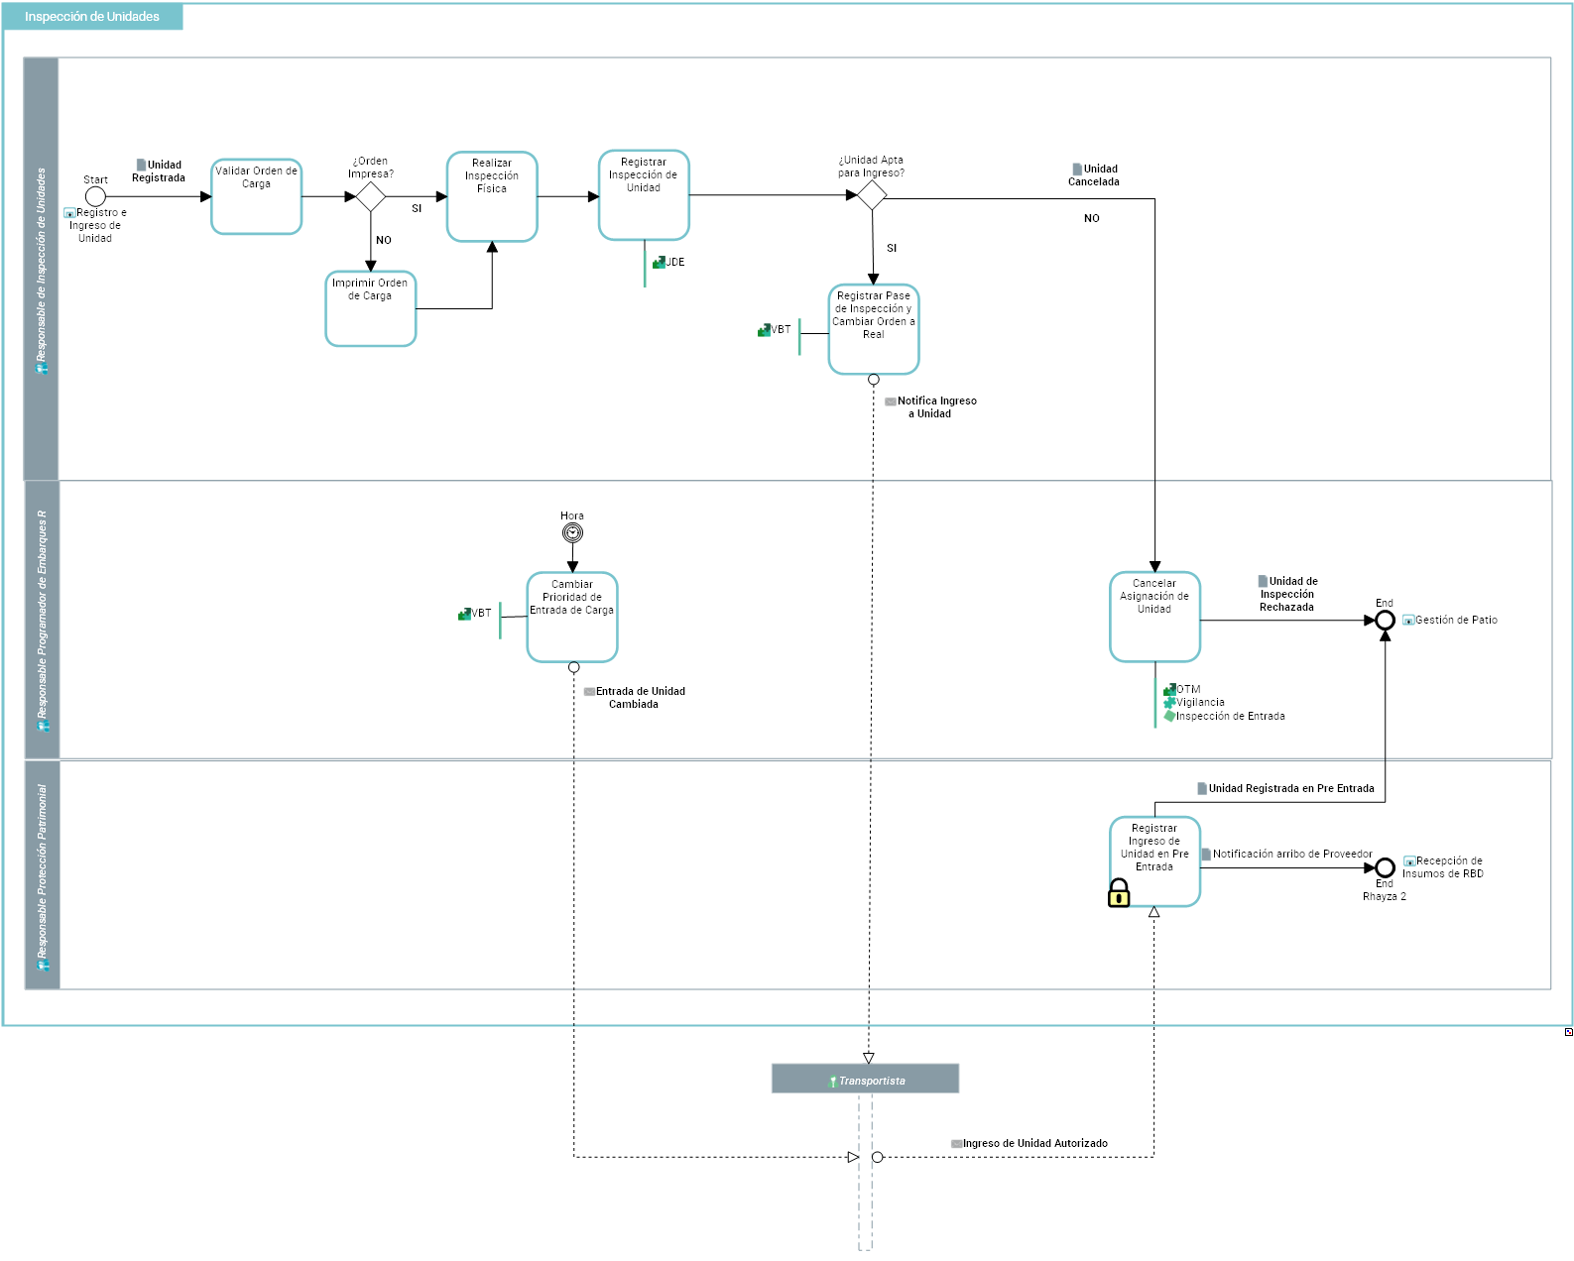Click the Ingreso de Unidad Autorizado label
The width and height of the screenshot is (1574, 1261).
click(x=1035, y=1144)
